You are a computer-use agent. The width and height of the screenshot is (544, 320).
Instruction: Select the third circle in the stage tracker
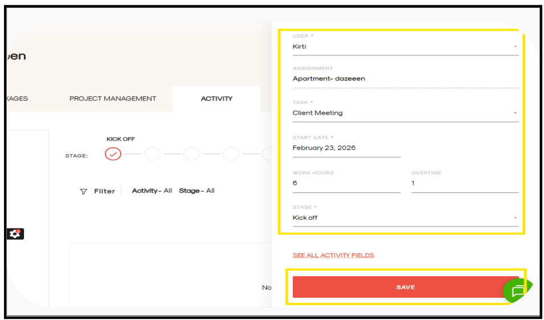tap(191, 154)
